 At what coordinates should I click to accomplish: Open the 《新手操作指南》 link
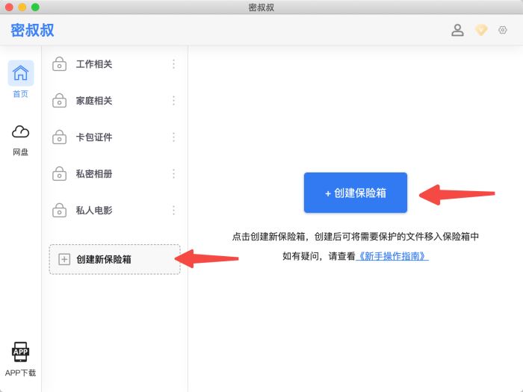point(392,256)
